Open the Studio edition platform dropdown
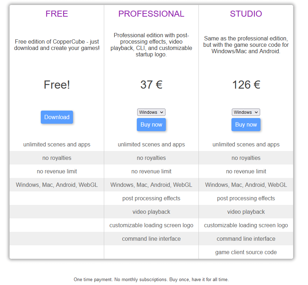Image resolution: width=308 pixels, height=285 pixels. click(x=246, y=112)
